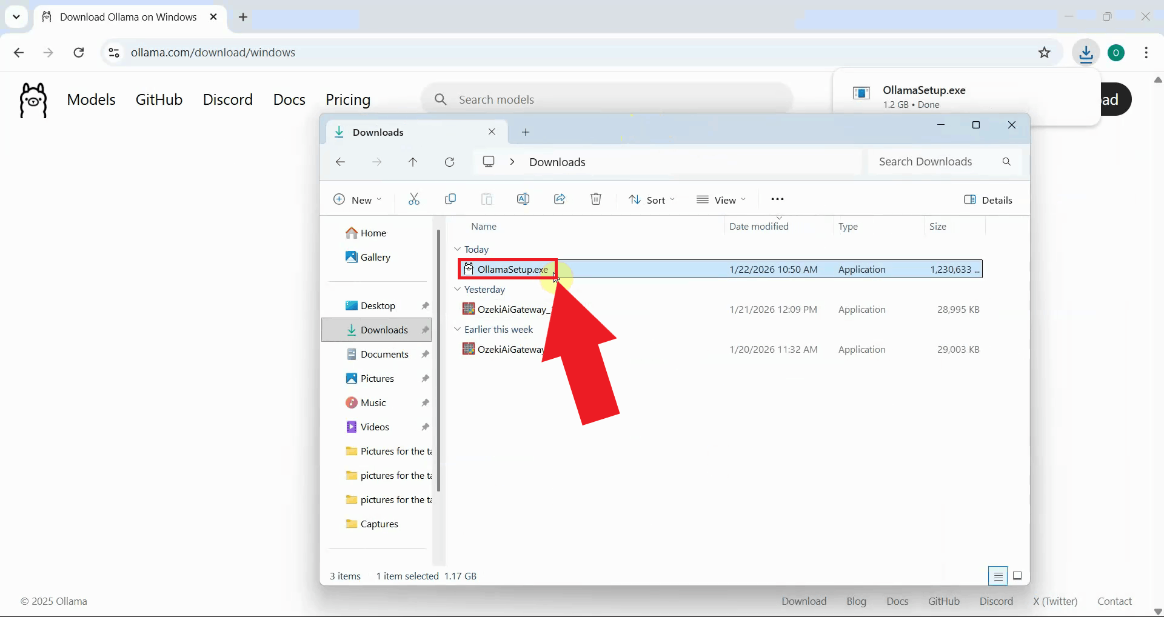This screenshot has height=617, width=1164.
Task: Click the Docs link in footer
Action: [x=897, y=601]
